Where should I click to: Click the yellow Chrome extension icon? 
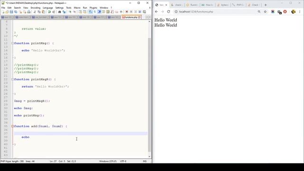point(294,11)
